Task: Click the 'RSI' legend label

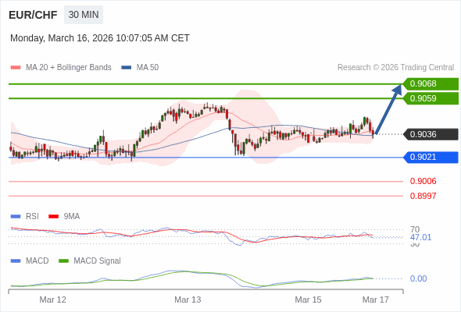Action: point(32,217)
